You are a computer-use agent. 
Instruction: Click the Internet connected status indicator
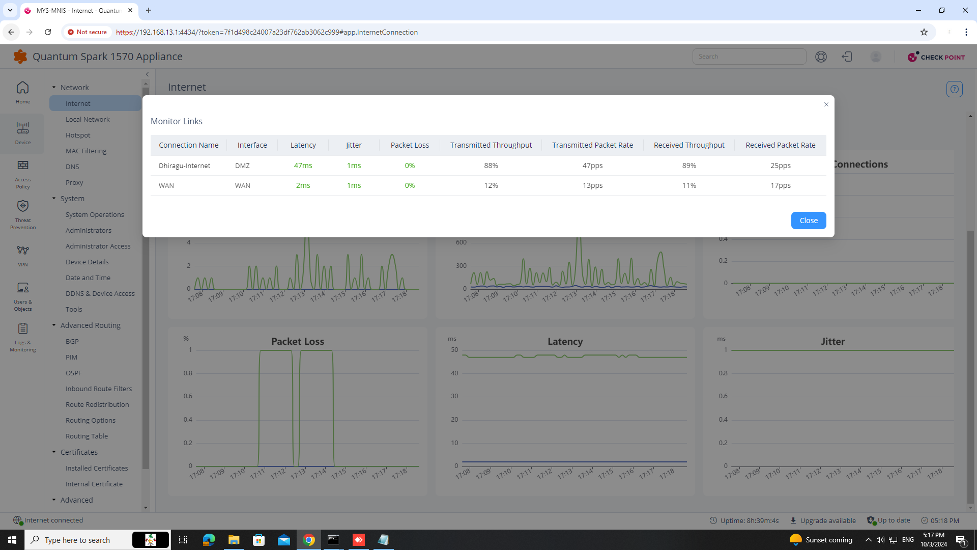[47, 520]
